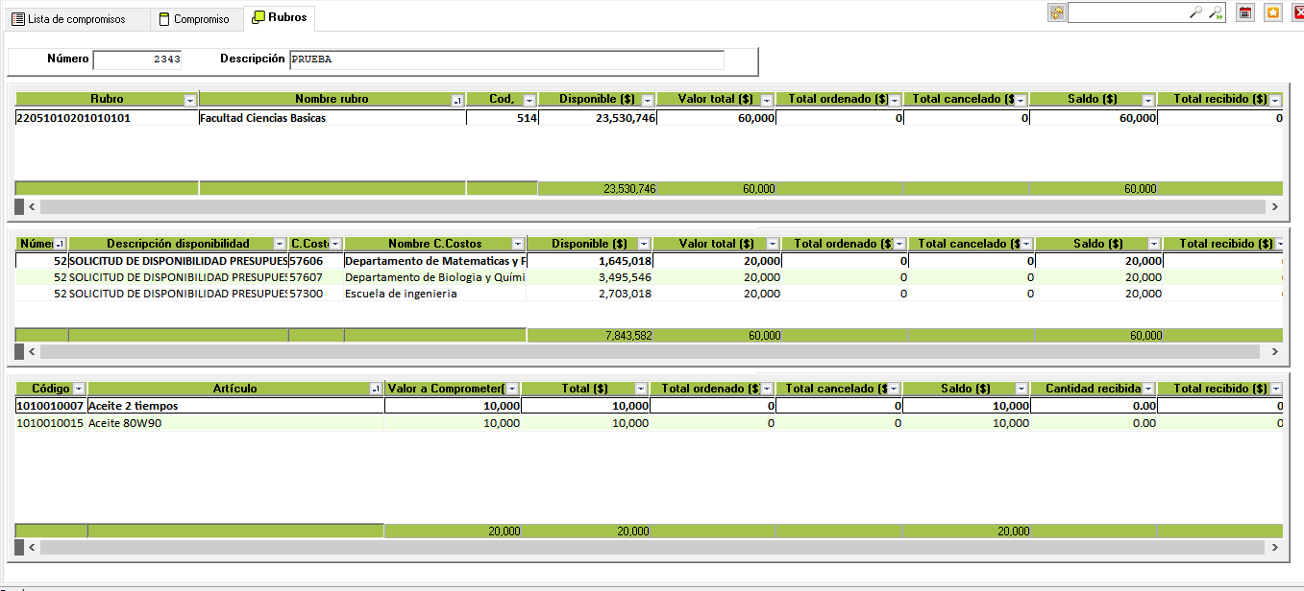This screenshot has height=591, width=1304.
Task: Open the calendar icon in toolbar
Action: 1244,12
